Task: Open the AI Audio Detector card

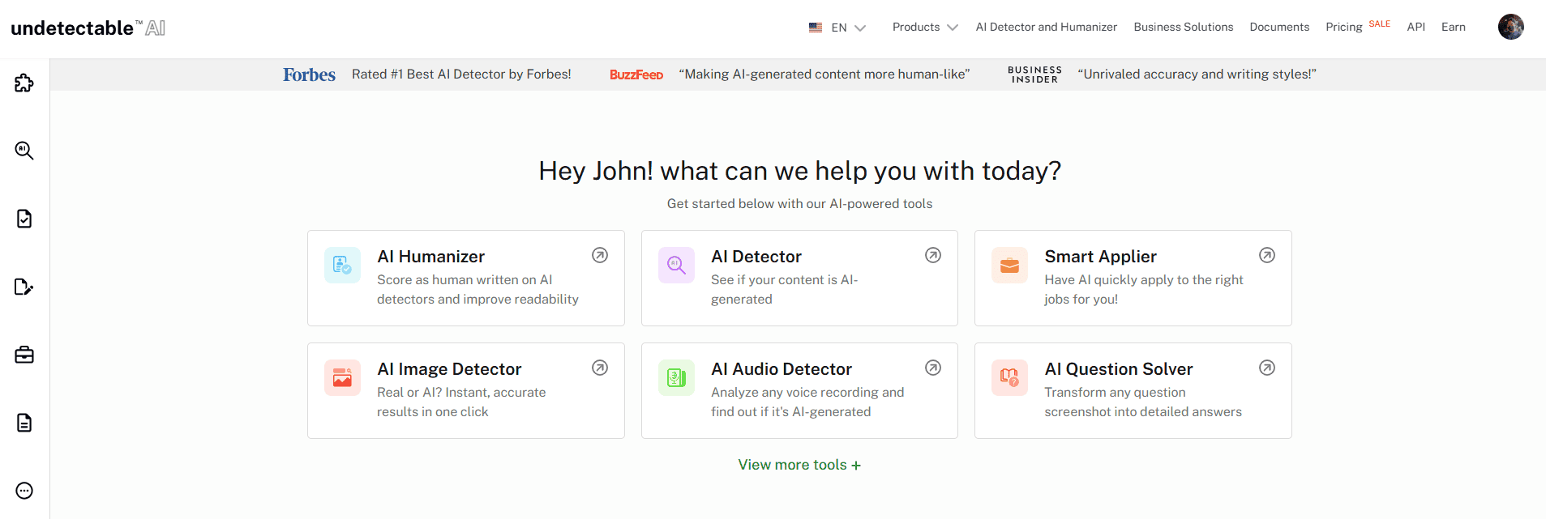Action: coord(799,390)
